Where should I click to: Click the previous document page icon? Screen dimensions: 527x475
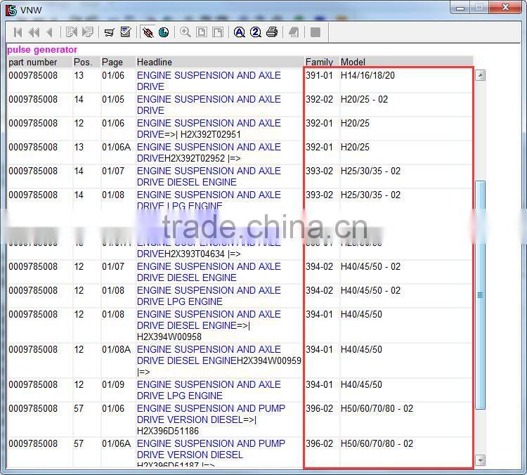tap(71, 32)
